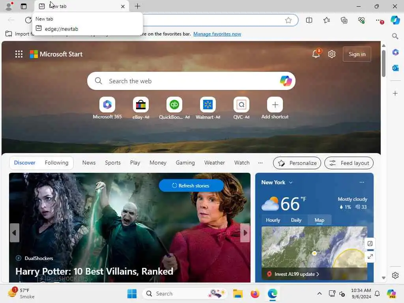Open the app launcher grid icon
Image resolution: width=404 pixels, height=303 pixels.
19,54
